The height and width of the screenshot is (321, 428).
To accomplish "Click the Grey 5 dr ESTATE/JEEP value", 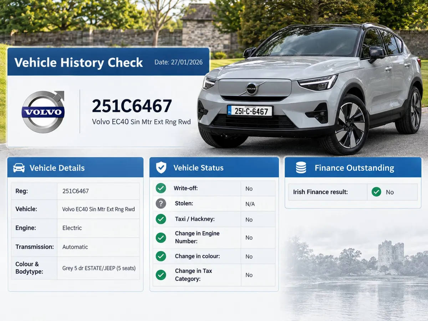I will point(99,268).
